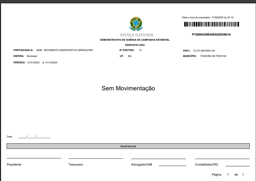Click the signature line above Tesoureiro
The height and width of the screenshot is (181, 256).
click(x=96, y=158)
